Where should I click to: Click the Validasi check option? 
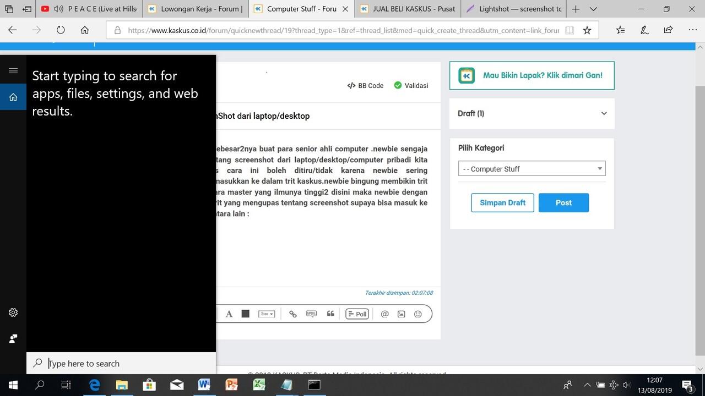(x=411, y=85)
